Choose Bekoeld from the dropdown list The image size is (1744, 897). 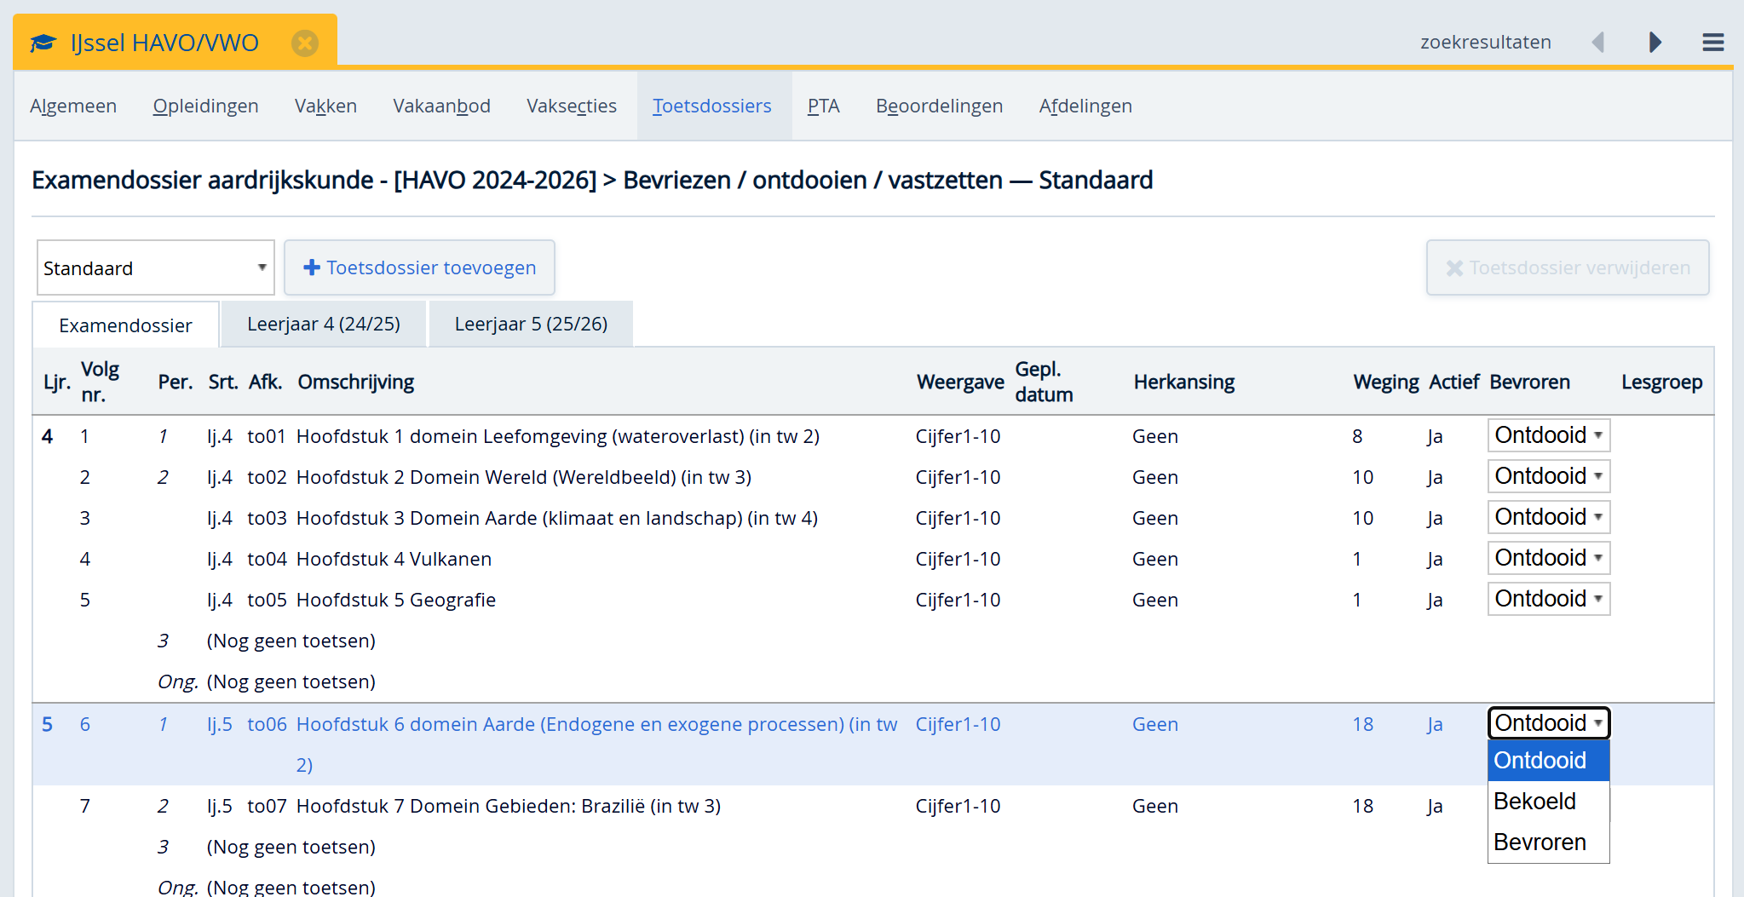[x=1534, y=801]
